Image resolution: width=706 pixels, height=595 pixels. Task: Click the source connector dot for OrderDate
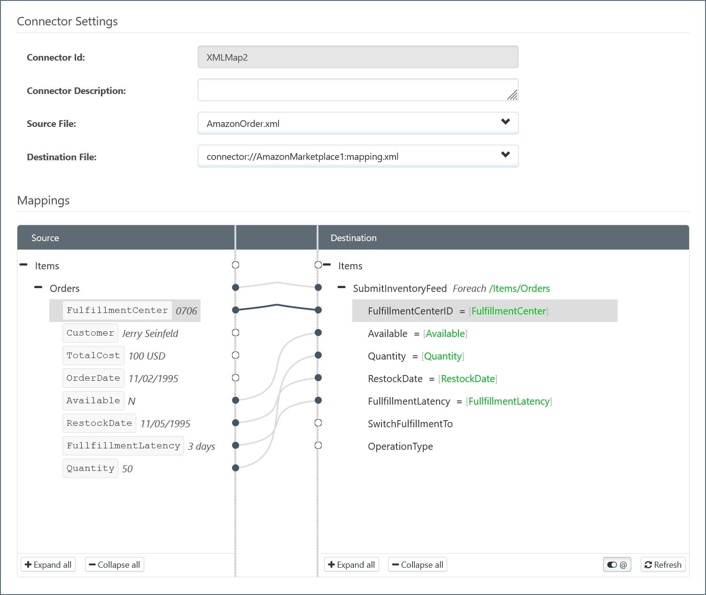pyautogui.click(x=236, y=378)
